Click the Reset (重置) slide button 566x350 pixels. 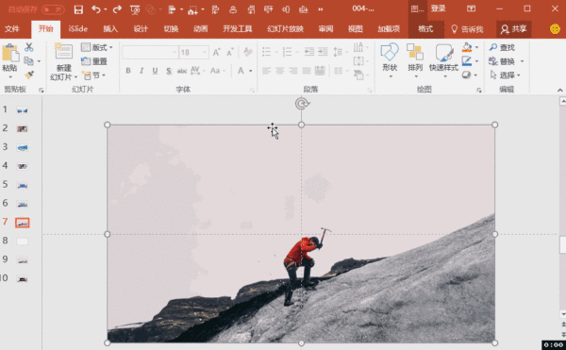94,61
